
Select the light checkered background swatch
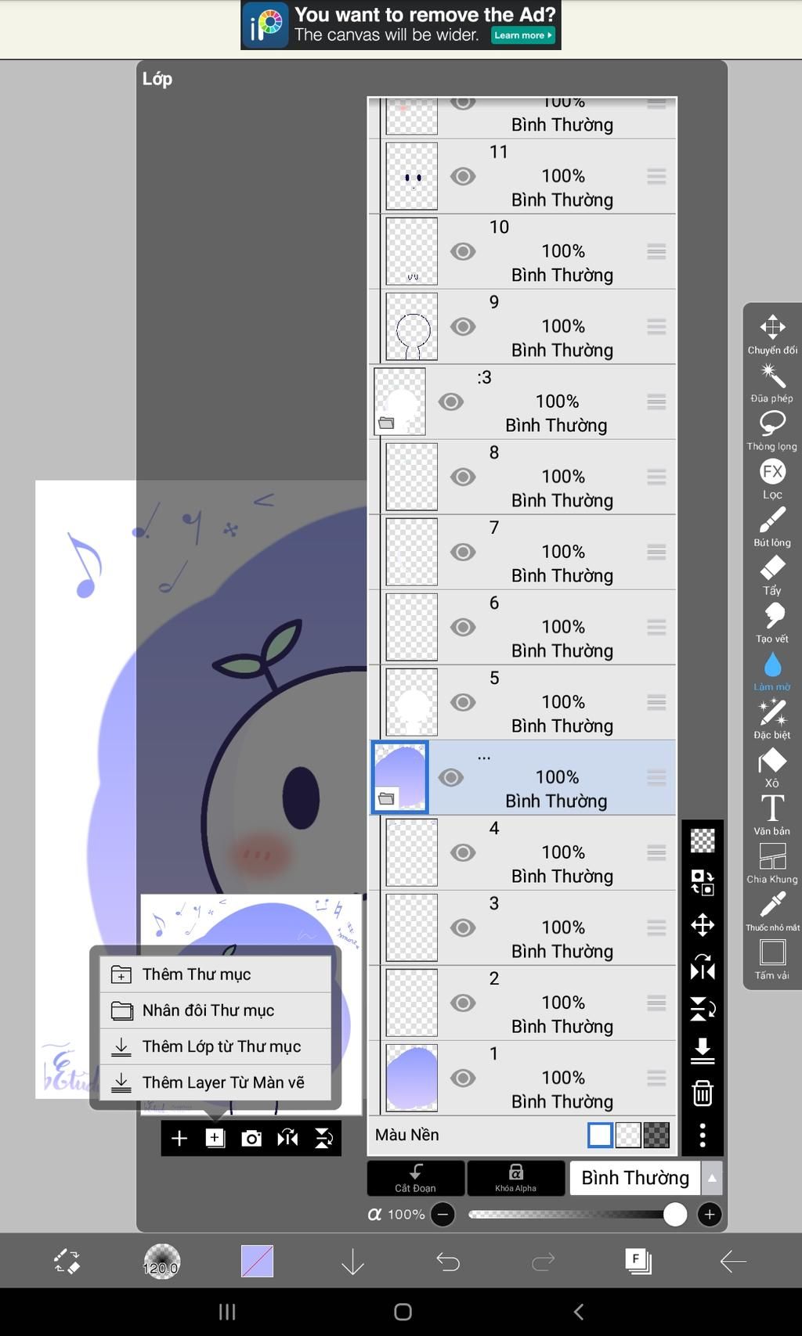[x=628, y=1135]
